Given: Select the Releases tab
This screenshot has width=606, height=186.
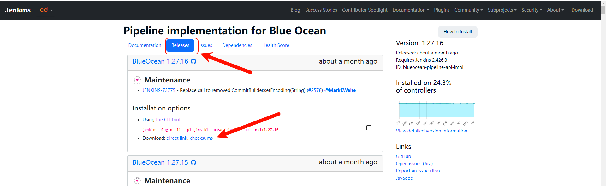Looking at the screenshot, I should pyautogui.click(x=180, y=45).
